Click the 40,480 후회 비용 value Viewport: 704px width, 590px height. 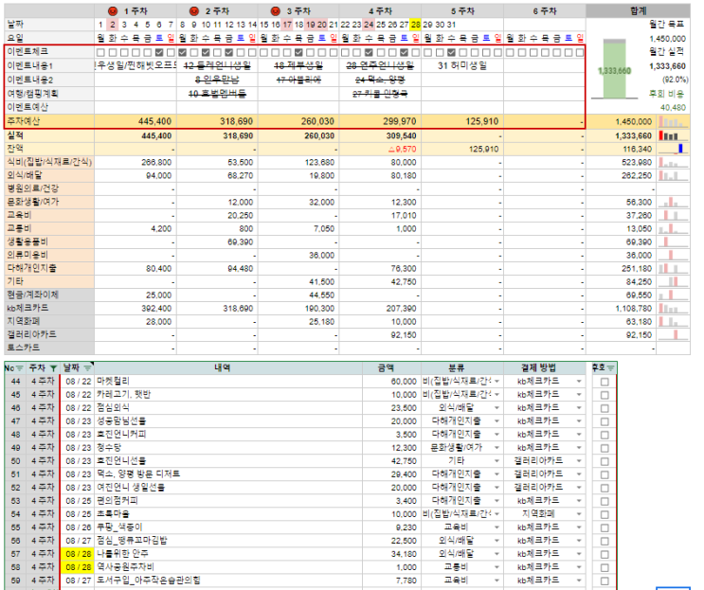point(673,108)
